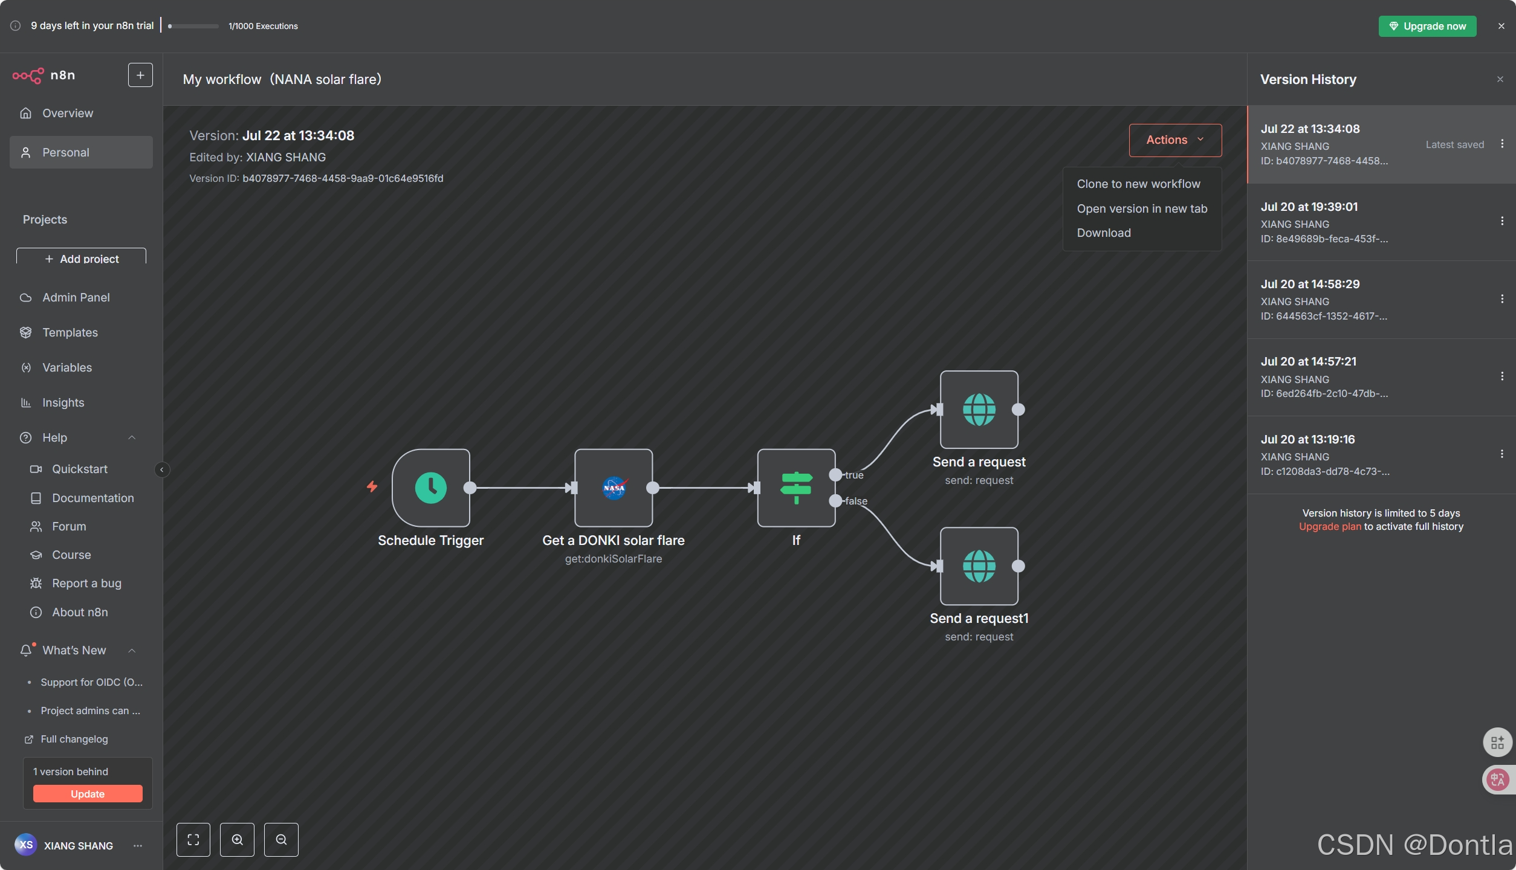Click the zoom in canvas button
Screen dimensions: 1516x870
pos(237,839)
